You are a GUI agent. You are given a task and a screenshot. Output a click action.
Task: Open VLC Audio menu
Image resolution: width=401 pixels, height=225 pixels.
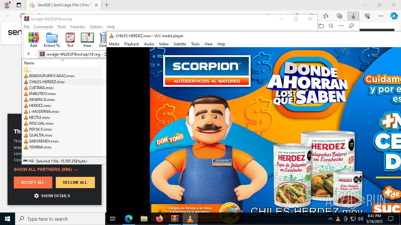click(149, 44)
